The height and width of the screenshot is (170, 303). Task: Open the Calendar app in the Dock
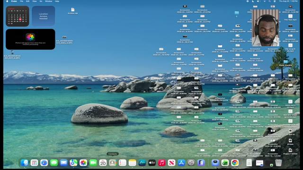click(103, 163)
